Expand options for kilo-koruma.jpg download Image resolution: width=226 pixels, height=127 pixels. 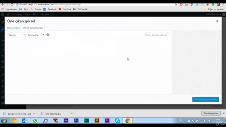72,114
